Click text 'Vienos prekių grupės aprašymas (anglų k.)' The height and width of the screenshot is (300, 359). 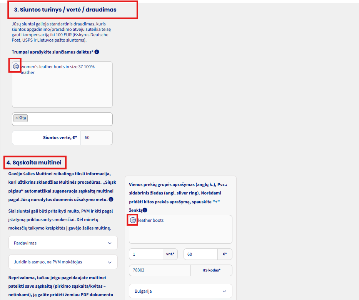(172, 184)
